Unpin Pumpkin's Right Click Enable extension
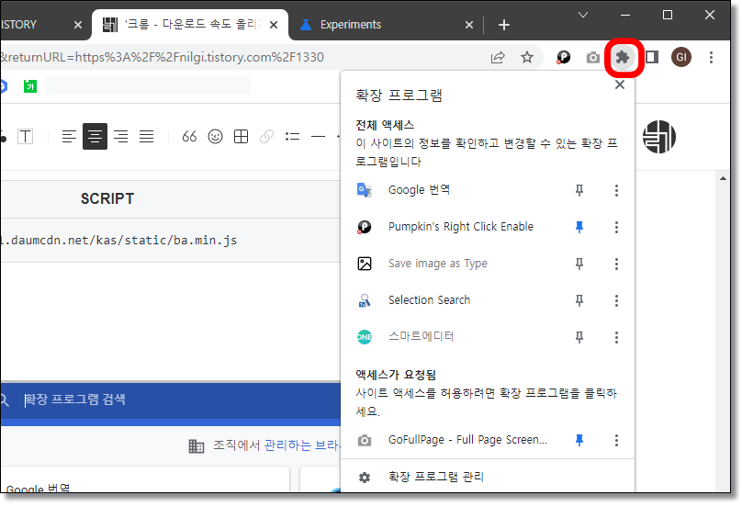The width and height of the screenshot is (742, 518). (x=579, y=227)
